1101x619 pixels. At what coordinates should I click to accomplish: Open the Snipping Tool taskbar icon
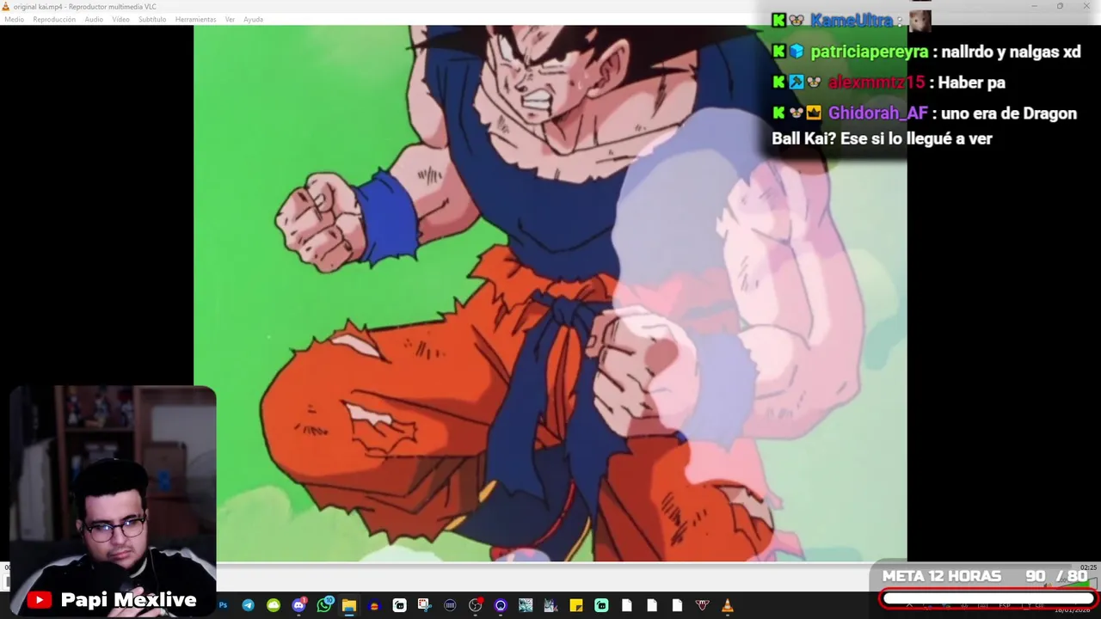424,605
